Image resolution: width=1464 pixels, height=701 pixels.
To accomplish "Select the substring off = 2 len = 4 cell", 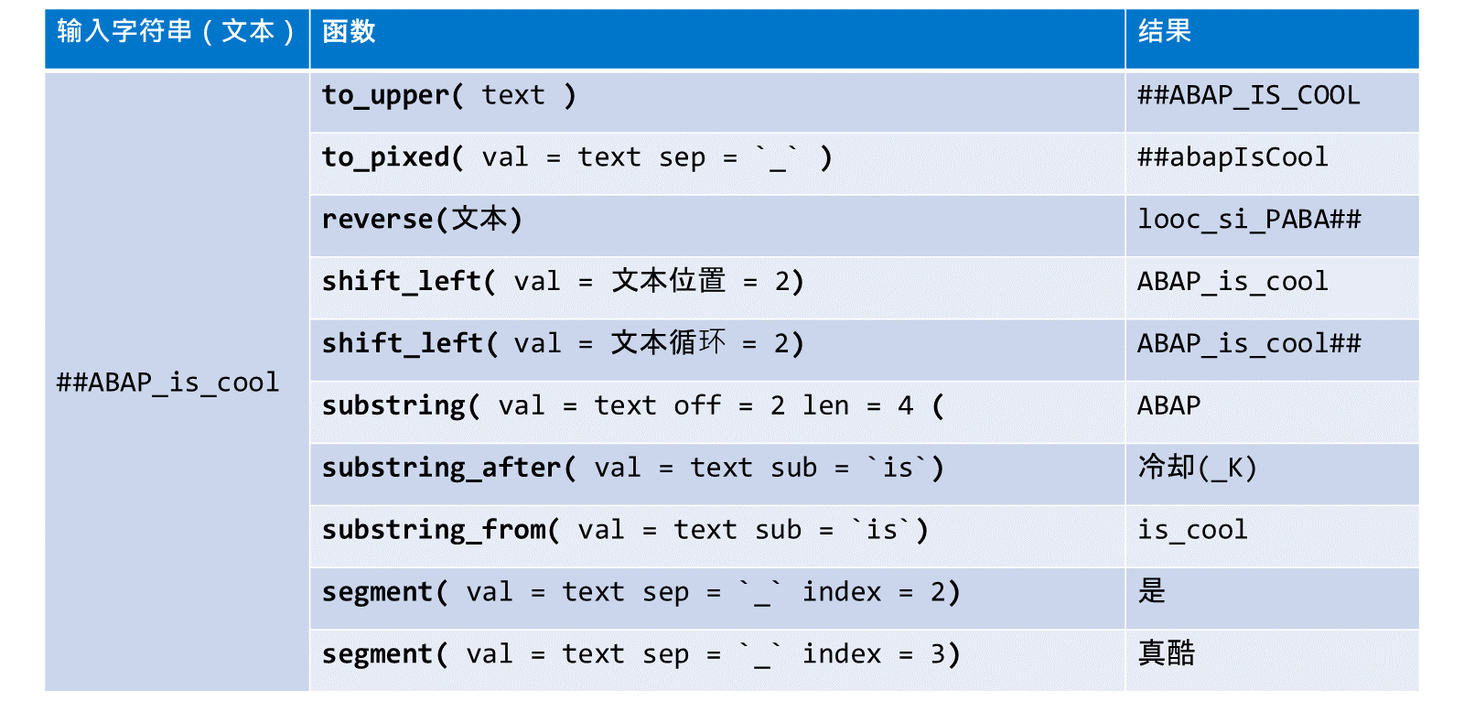I will [717, 413].
